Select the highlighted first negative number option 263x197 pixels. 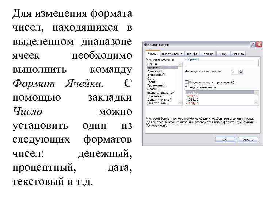pyautogui.click(x=220, y=92)
